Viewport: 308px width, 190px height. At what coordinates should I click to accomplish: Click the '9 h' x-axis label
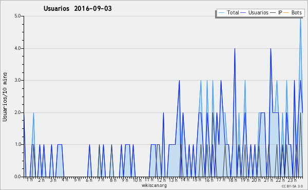pos(125,180)
